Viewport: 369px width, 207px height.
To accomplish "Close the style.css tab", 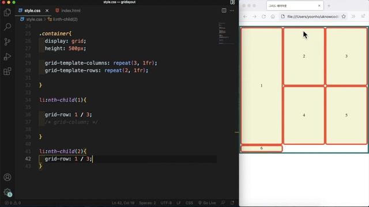I will click(x=47, y=11).
